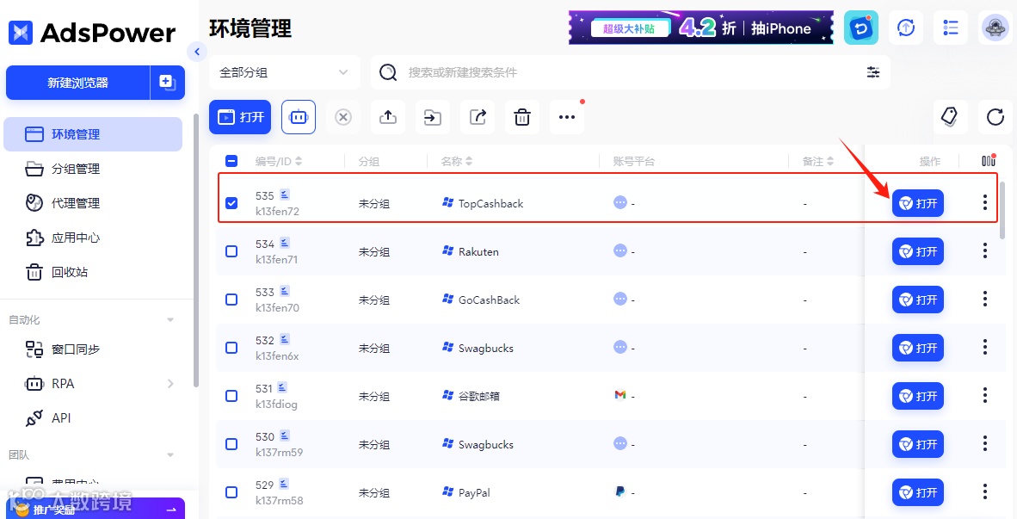1017x519 pixels.
Task: Click the sync/update circular arrow icon
Action: tap(905, 28)
